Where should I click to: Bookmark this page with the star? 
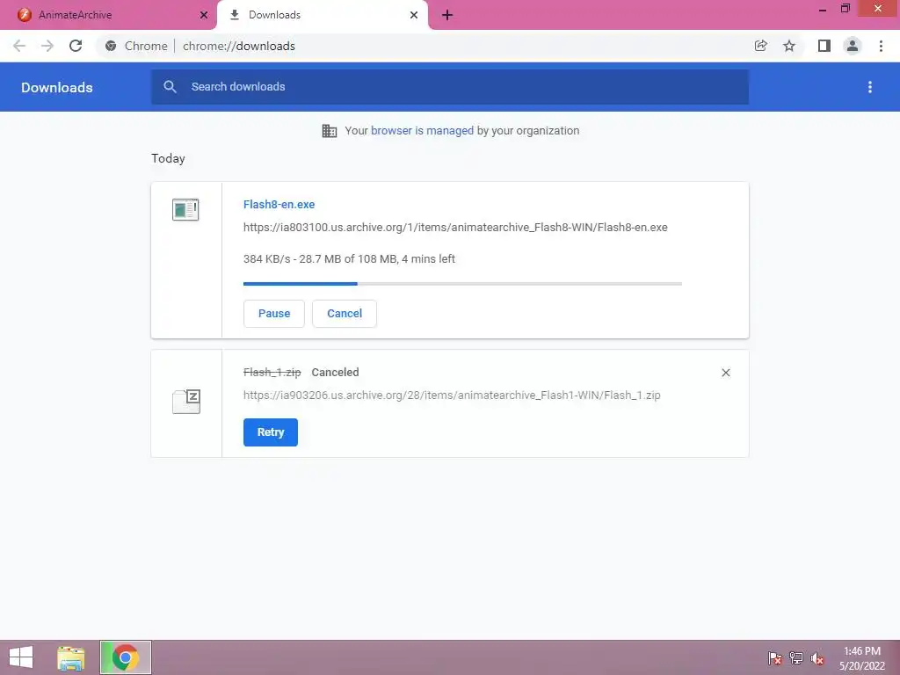(789, 46)
